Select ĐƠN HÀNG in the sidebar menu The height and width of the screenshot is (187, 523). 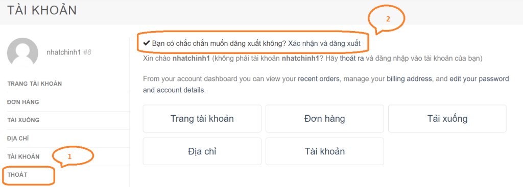click(x=23, y=102)
